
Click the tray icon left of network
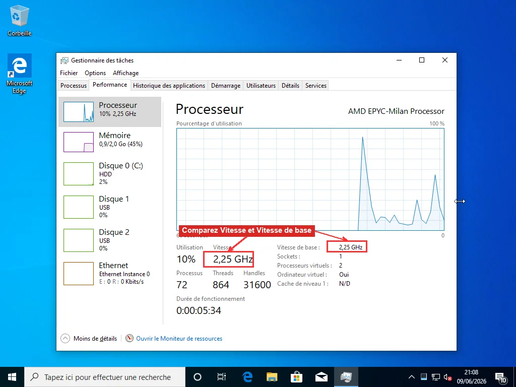click(x=424, y=377)
